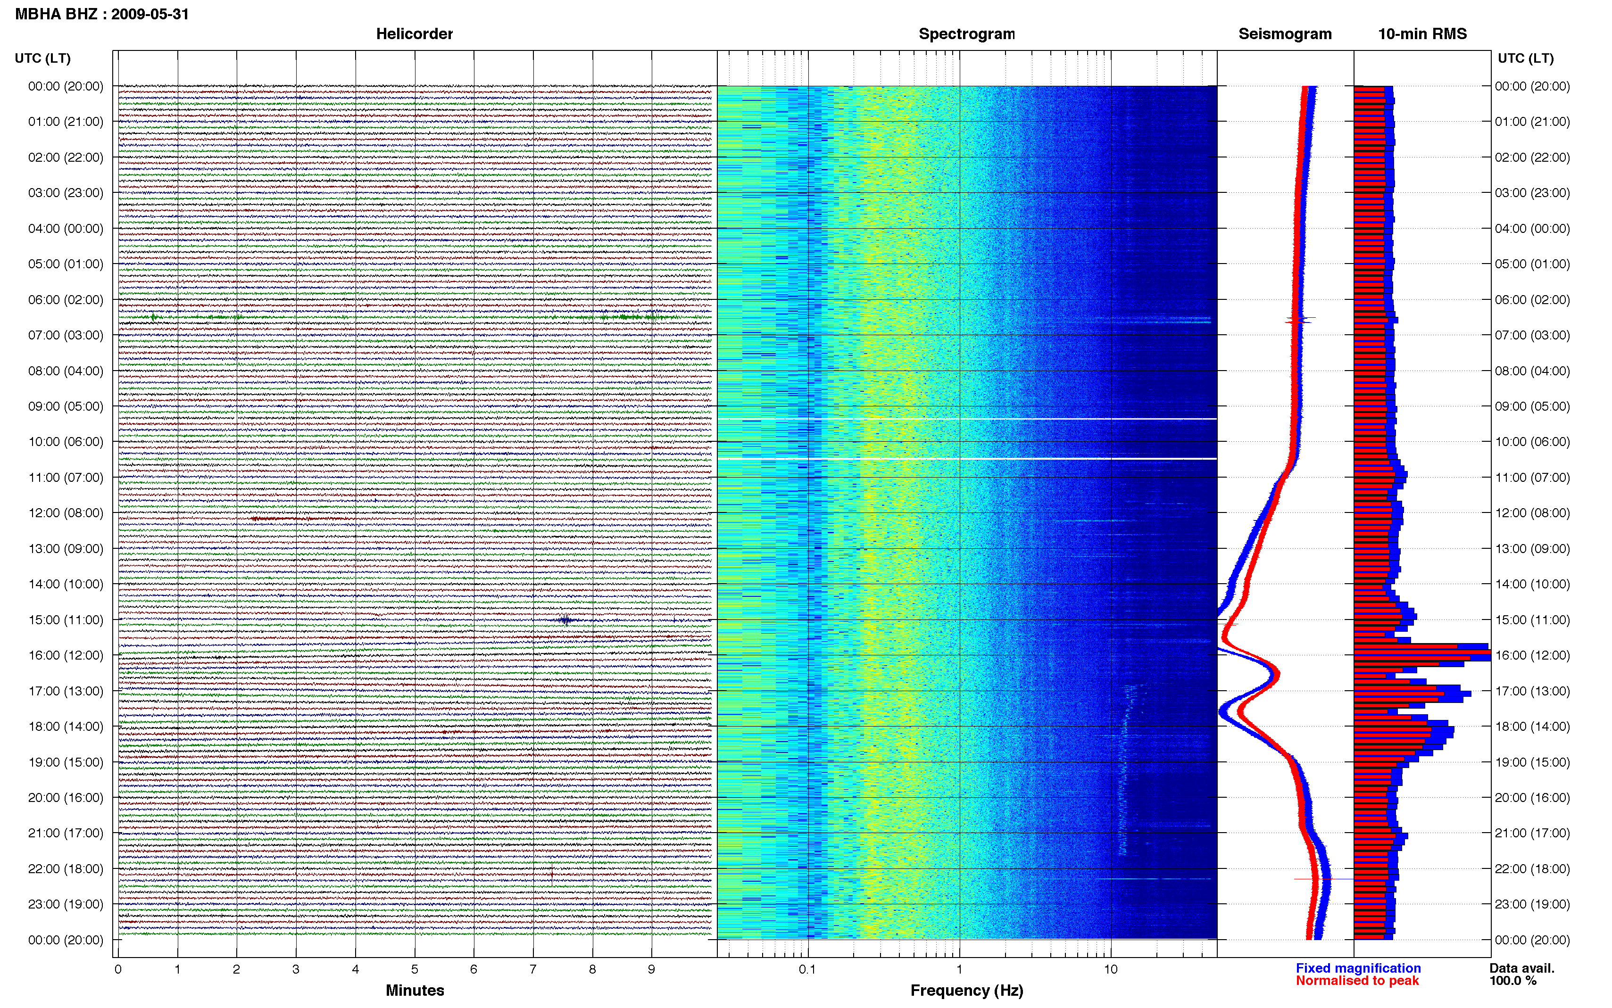Click the left axis label '00:00 (20:00)' at the top
Screen dimensions: 1612x1008
66,87
